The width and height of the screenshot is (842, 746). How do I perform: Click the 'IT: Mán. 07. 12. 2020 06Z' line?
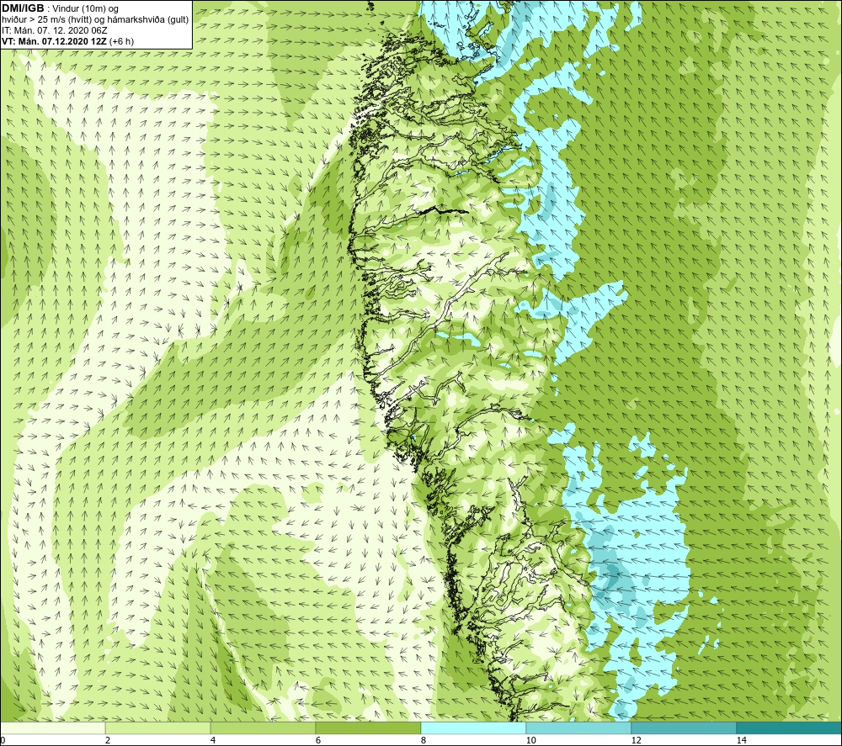click(x=55, y=30)
